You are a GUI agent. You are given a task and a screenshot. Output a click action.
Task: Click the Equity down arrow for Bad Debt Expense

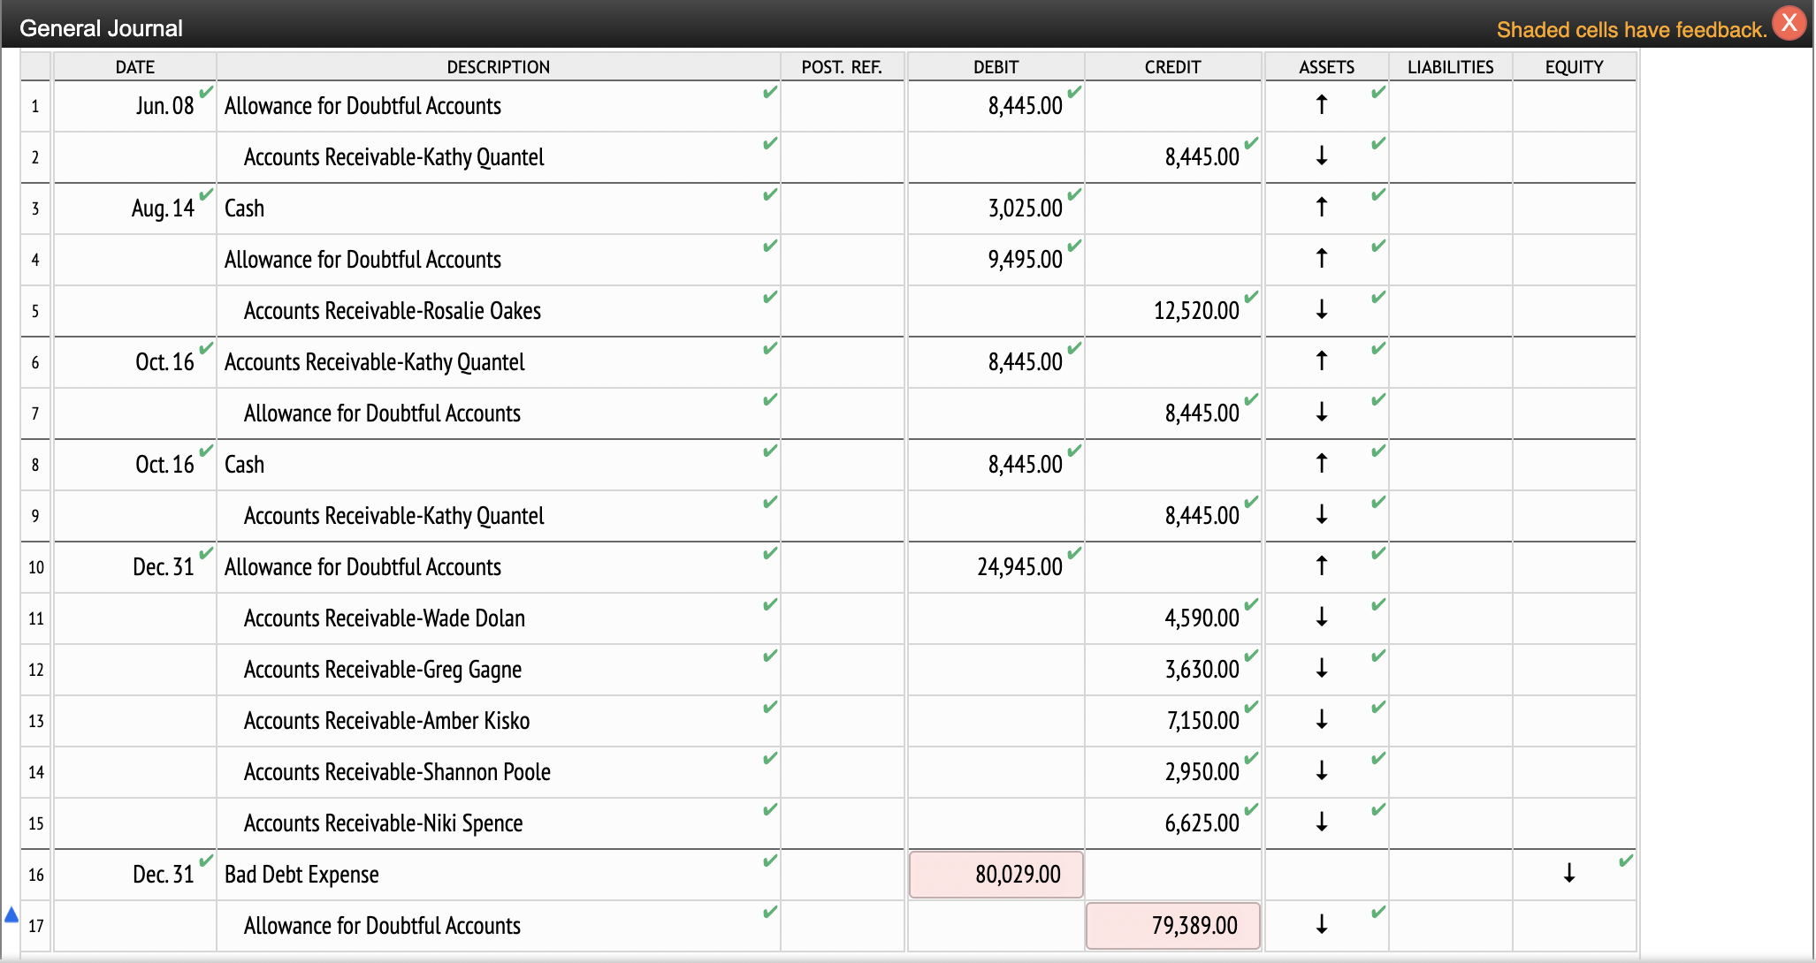point(1568,874)
